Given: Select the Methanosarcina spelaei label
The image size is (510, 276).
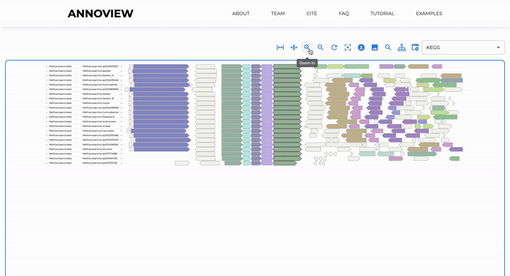Looking at the screenshot, I should [x=97, y=71].
